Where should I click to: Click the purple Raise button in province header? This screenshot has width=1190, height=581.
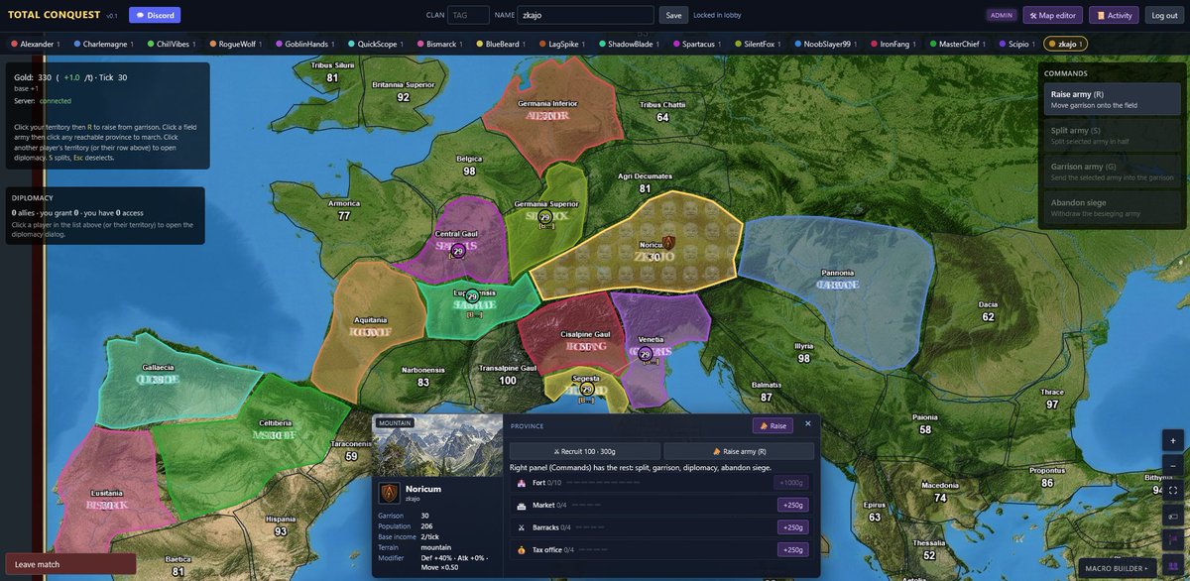(x=773, y=425)
